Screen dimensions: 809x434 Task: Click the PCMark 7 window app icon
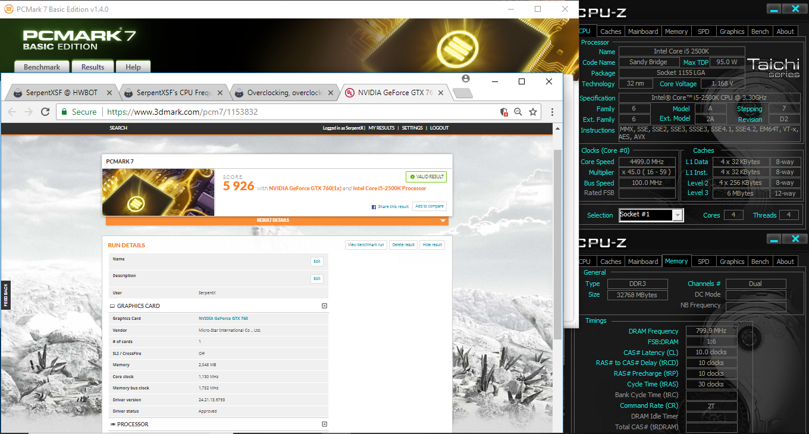(x=8, y=10)
